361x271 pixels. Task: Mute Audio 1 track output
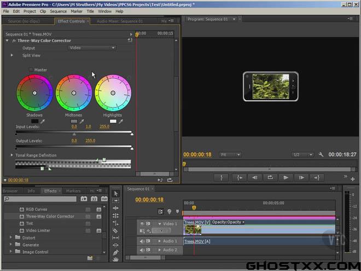pos(142,241)
